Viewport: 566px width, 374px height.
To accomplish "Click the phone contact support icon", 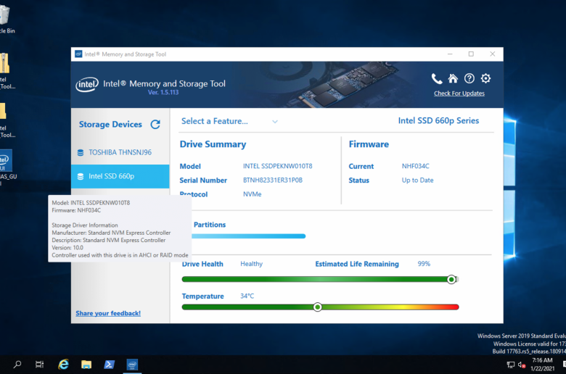I will (x=436, y=78).
